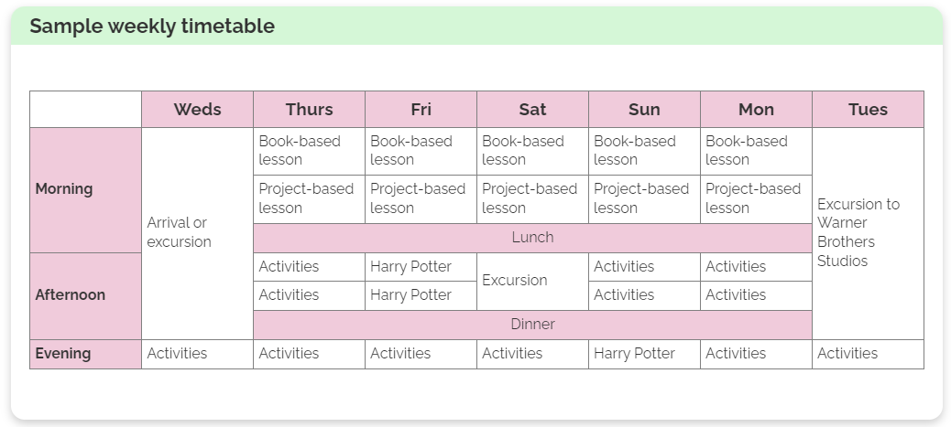Click the Sun column header
The height and width of the screenshot is (427, 951).
coord(644,109)
